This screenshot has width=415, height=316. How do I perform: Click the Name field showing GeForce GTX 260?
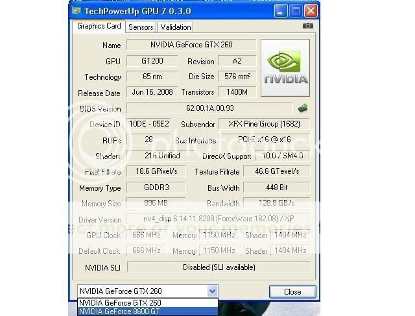click(191, 45)
